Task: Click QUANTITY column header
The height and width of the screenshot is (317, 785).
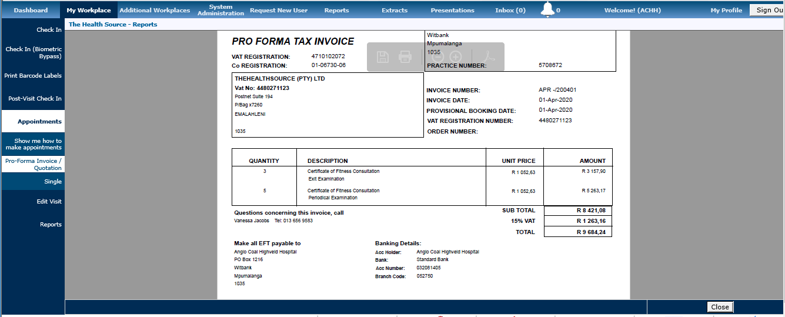Action: 264,161
